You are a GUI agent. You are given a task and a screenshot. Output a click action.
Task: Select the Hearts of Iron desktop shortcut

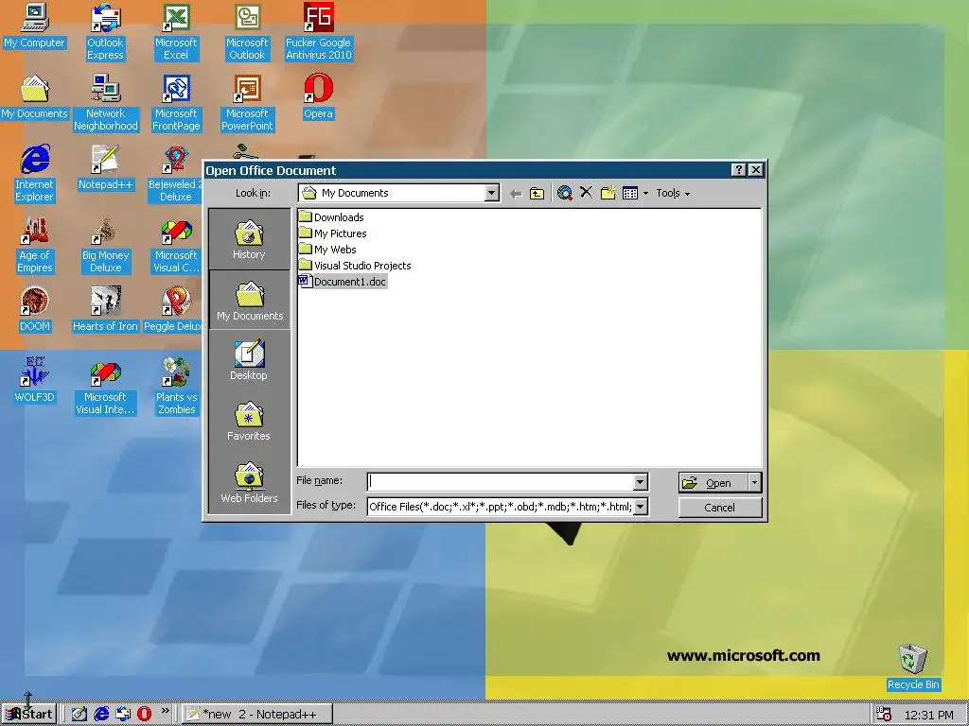coord(105,310)
